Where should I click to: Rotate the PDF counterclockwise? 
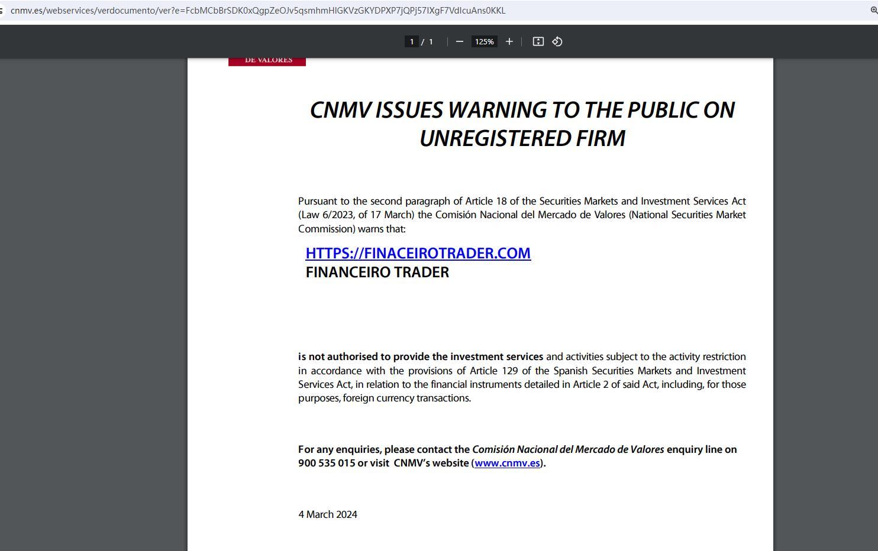tap(557, 41)
